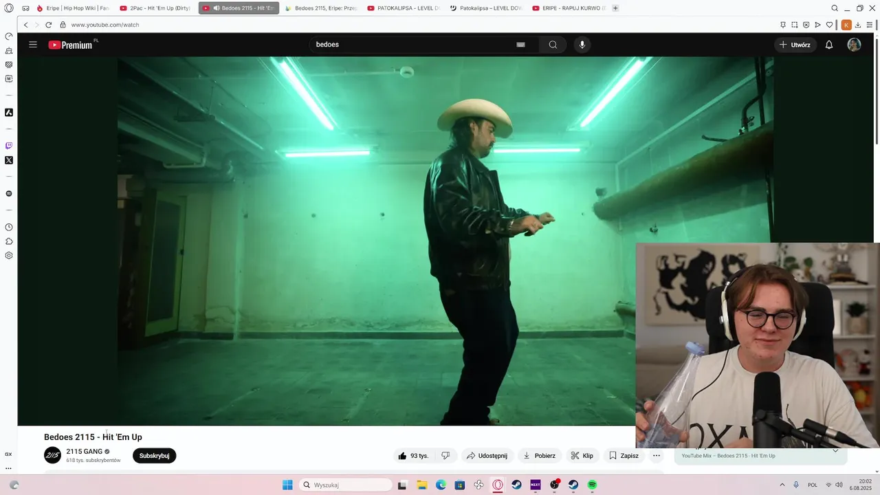The width and height of the screenshot is (880, 495).
Task: Open site security padlock info
Action: click(63, 25)
